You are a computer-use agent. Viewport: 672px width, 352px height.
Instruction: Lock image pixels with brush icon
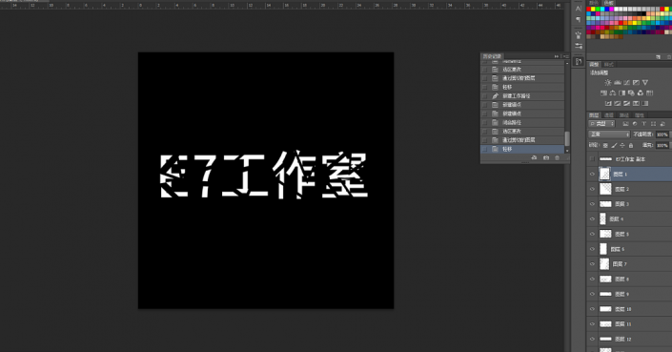point(614,145)
